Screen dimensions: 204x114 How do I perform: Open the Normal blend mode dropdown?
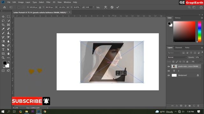tap(177, 57)
